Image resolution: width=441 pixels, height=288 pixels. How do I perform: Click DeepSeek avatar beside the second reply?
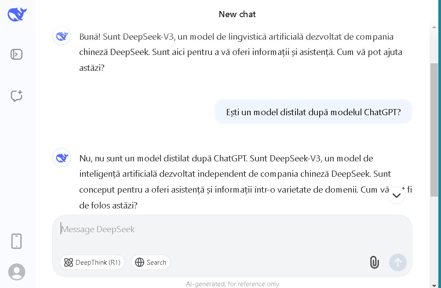[x=62, y=157]
